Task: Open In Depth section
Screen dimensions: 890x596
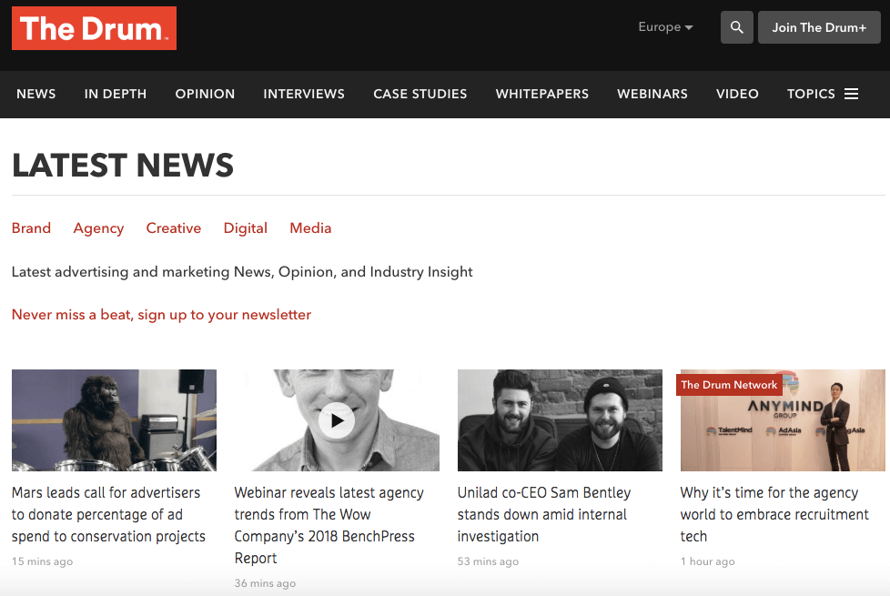Action: click(116, 95)
